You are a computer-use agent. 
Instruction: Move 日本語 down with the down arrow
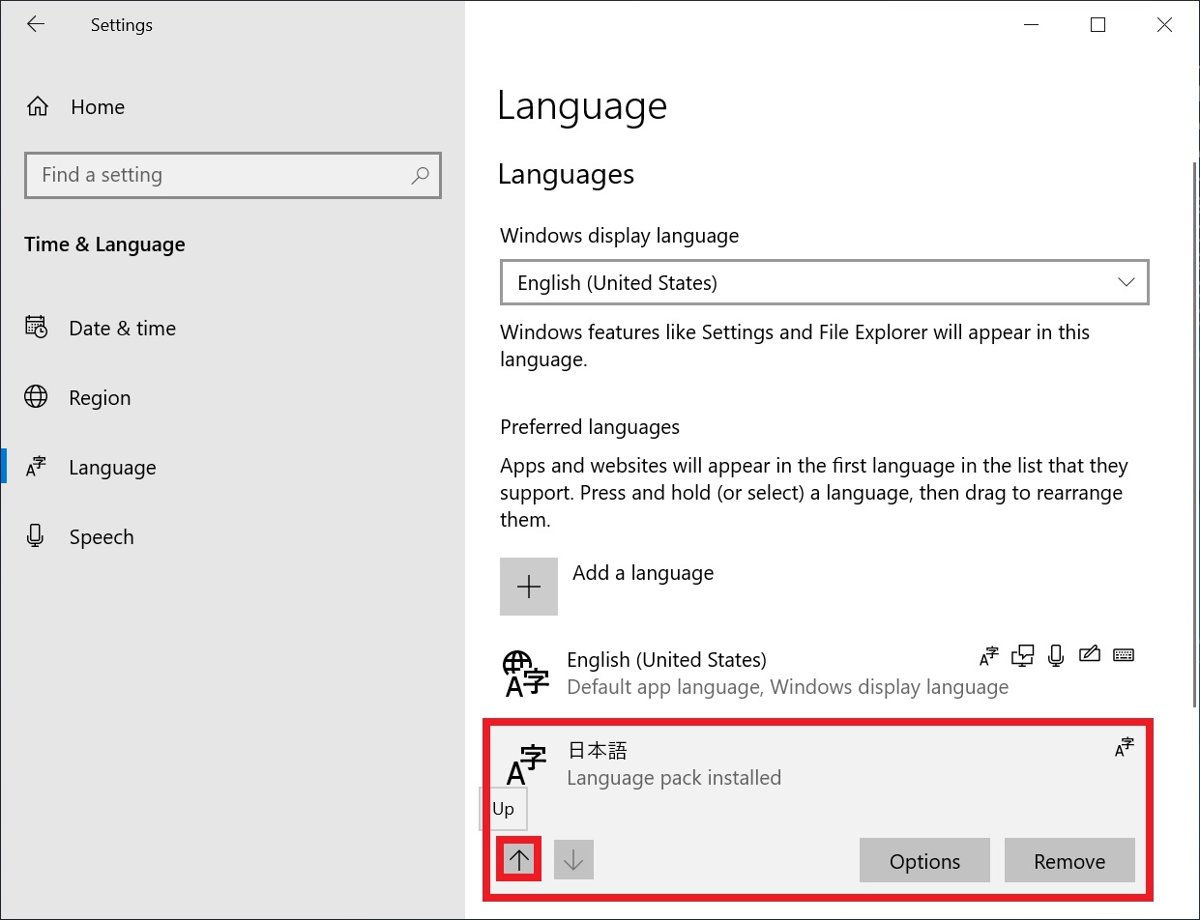573,859
